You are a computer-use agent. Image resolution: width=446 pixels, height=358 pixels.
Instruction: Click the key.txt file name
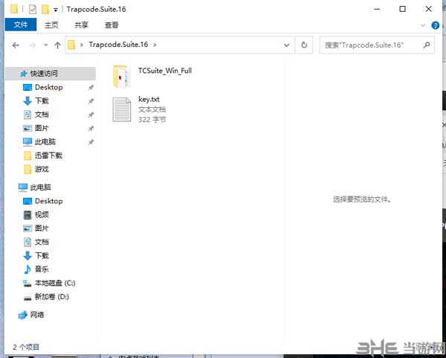tap(149, 99)
